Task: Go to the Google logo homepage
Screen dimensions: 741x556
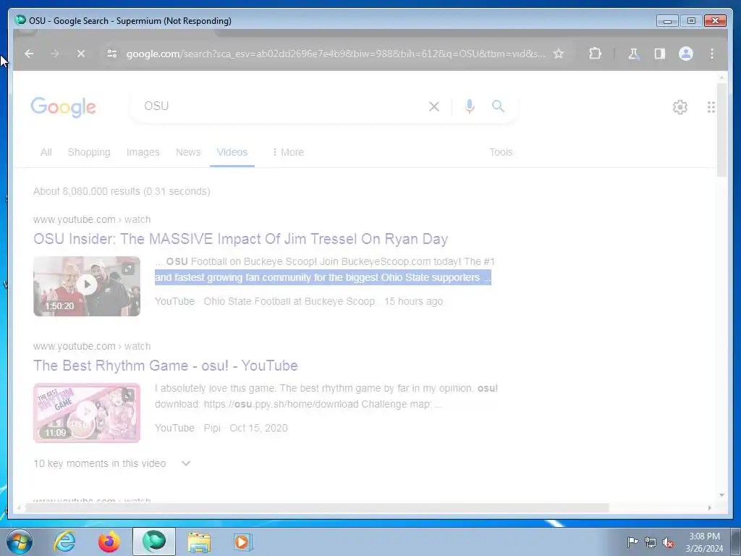Action: click(64, 107)
